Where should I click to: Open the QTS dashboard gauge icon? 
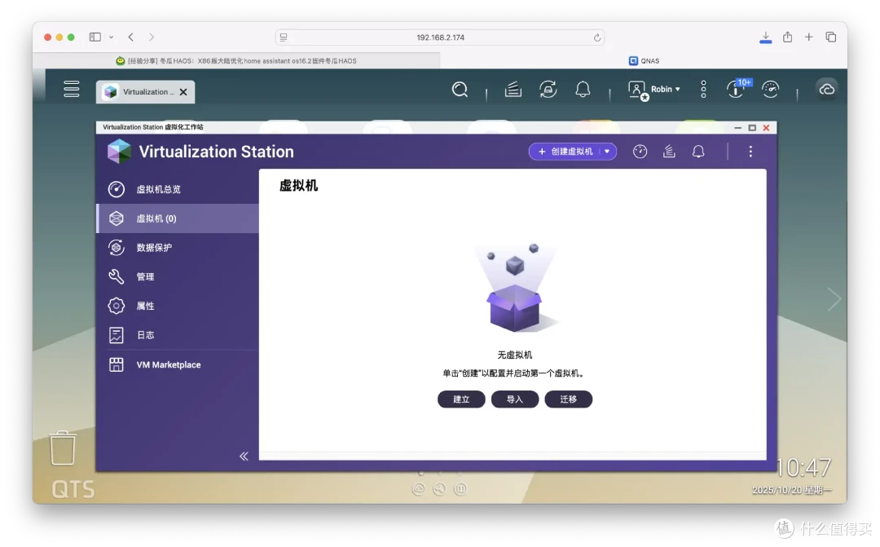pyautogui.click(x=771, y=90)
